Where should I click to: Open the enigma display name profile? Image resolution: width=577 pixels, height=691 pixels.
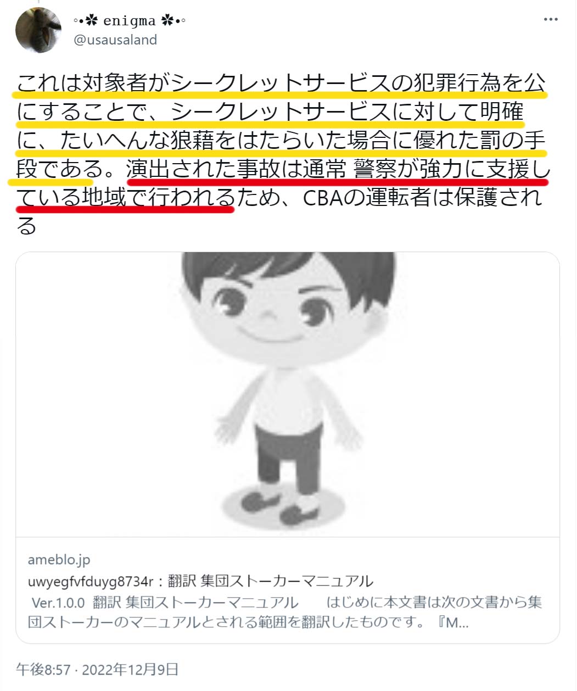click(x=130, y=21)
